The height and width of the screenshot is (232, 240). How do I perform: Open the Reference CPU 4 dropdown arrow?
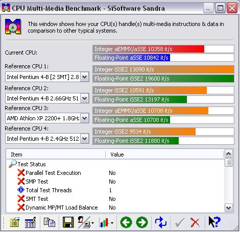pos(85,139)
